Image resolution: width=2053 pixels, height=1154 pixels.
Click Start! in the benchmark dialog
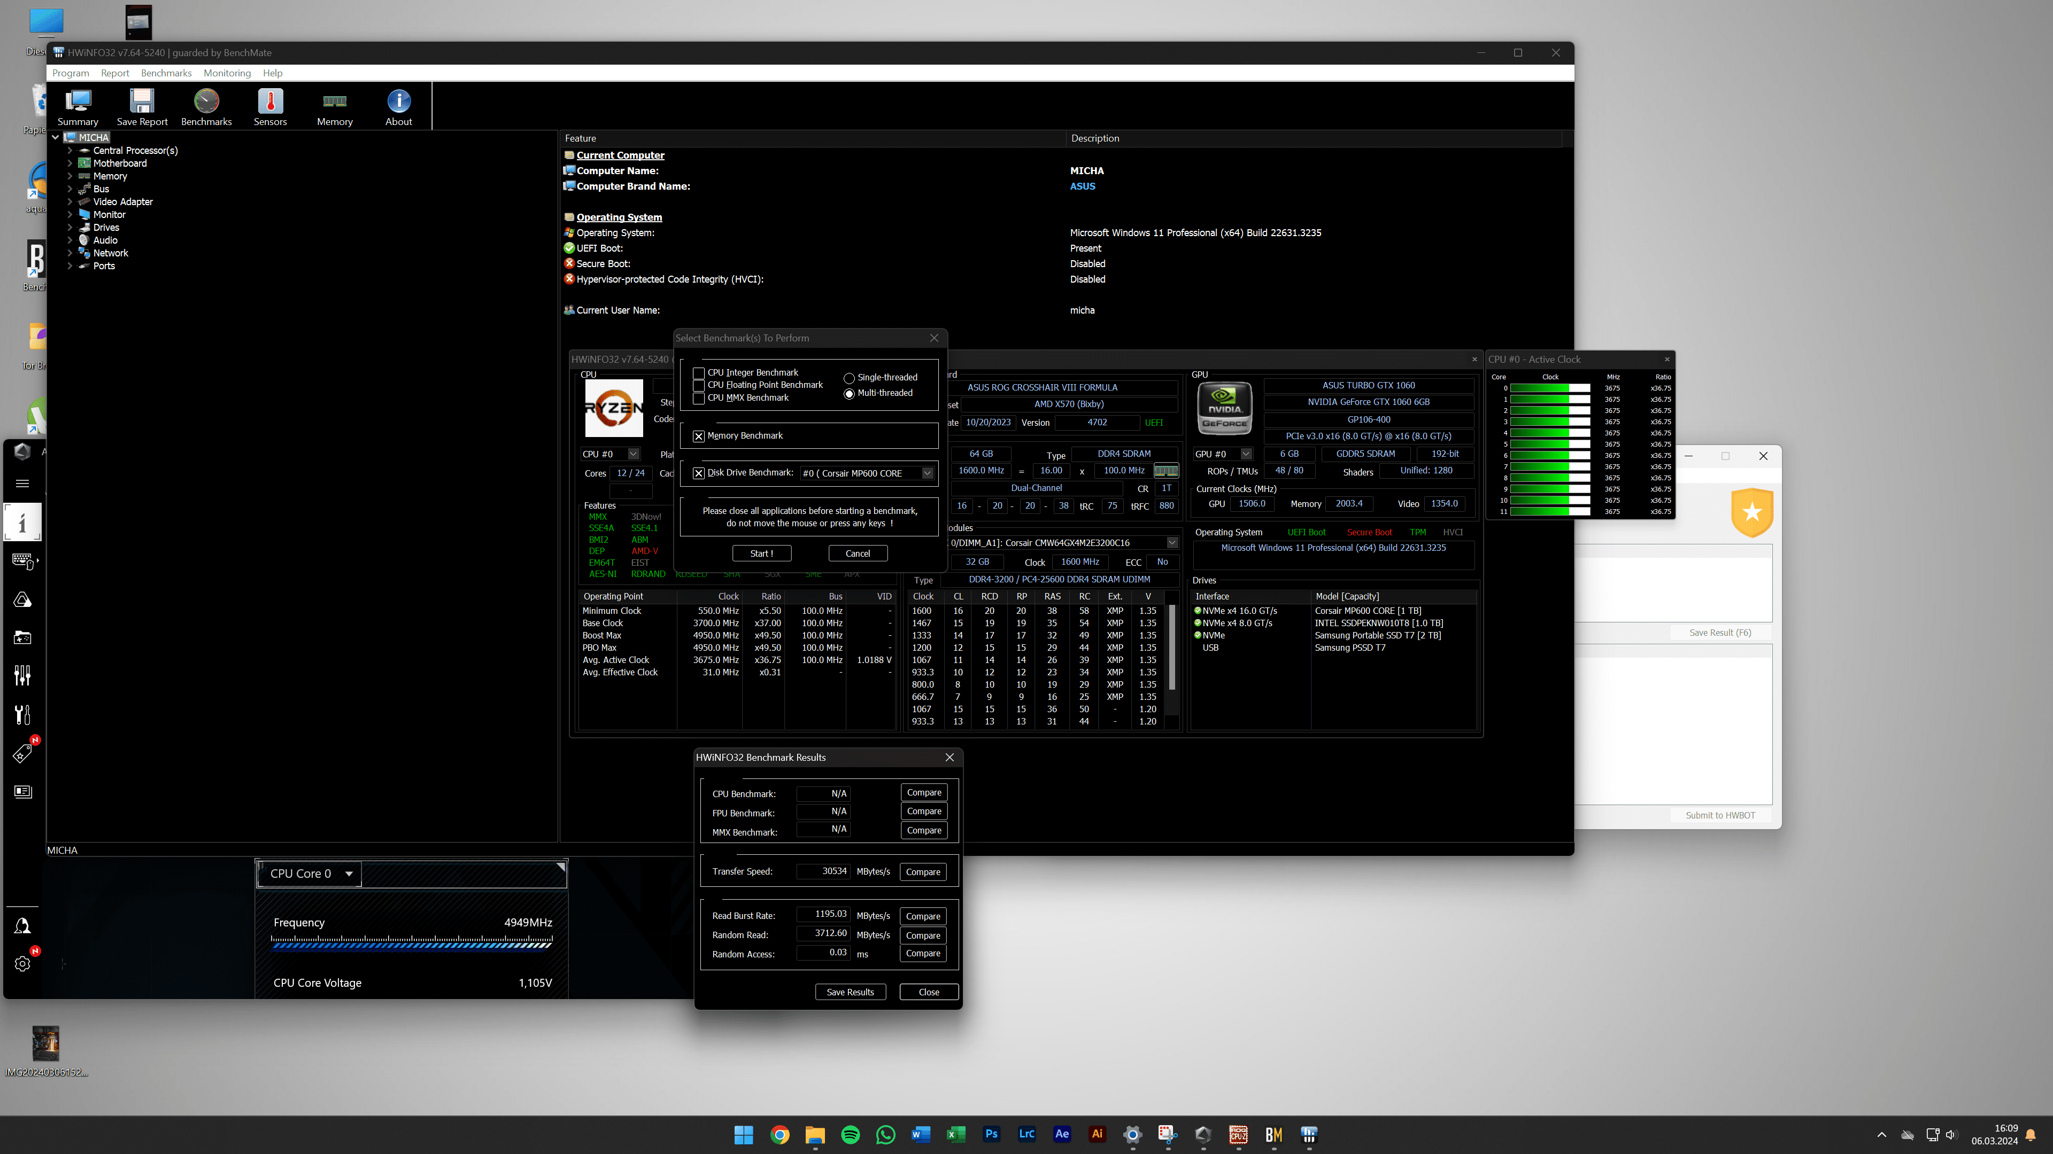point(762,553)
